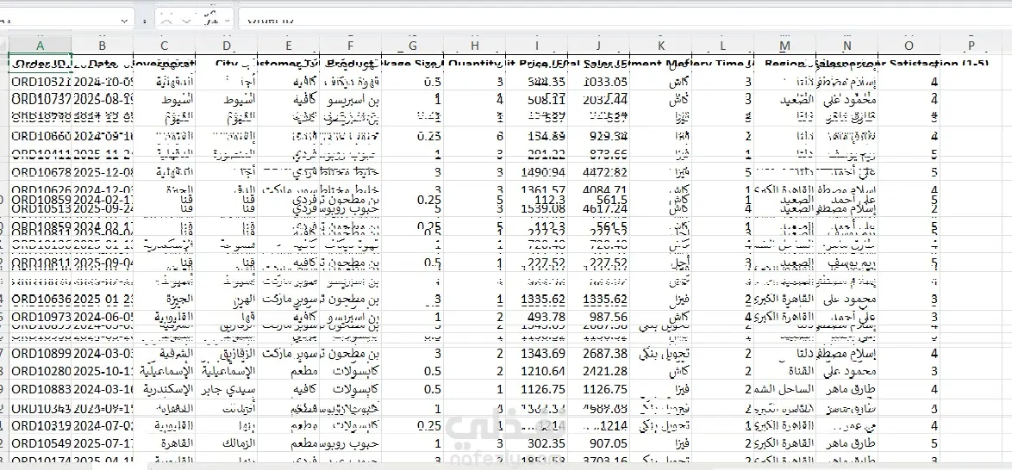Screen dimensions: 1012x470
Task: Select column P header
Action: [x=971, y=45]
